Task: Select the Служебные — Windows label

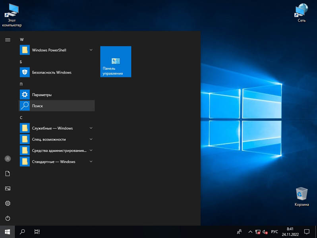Action: 52,128
